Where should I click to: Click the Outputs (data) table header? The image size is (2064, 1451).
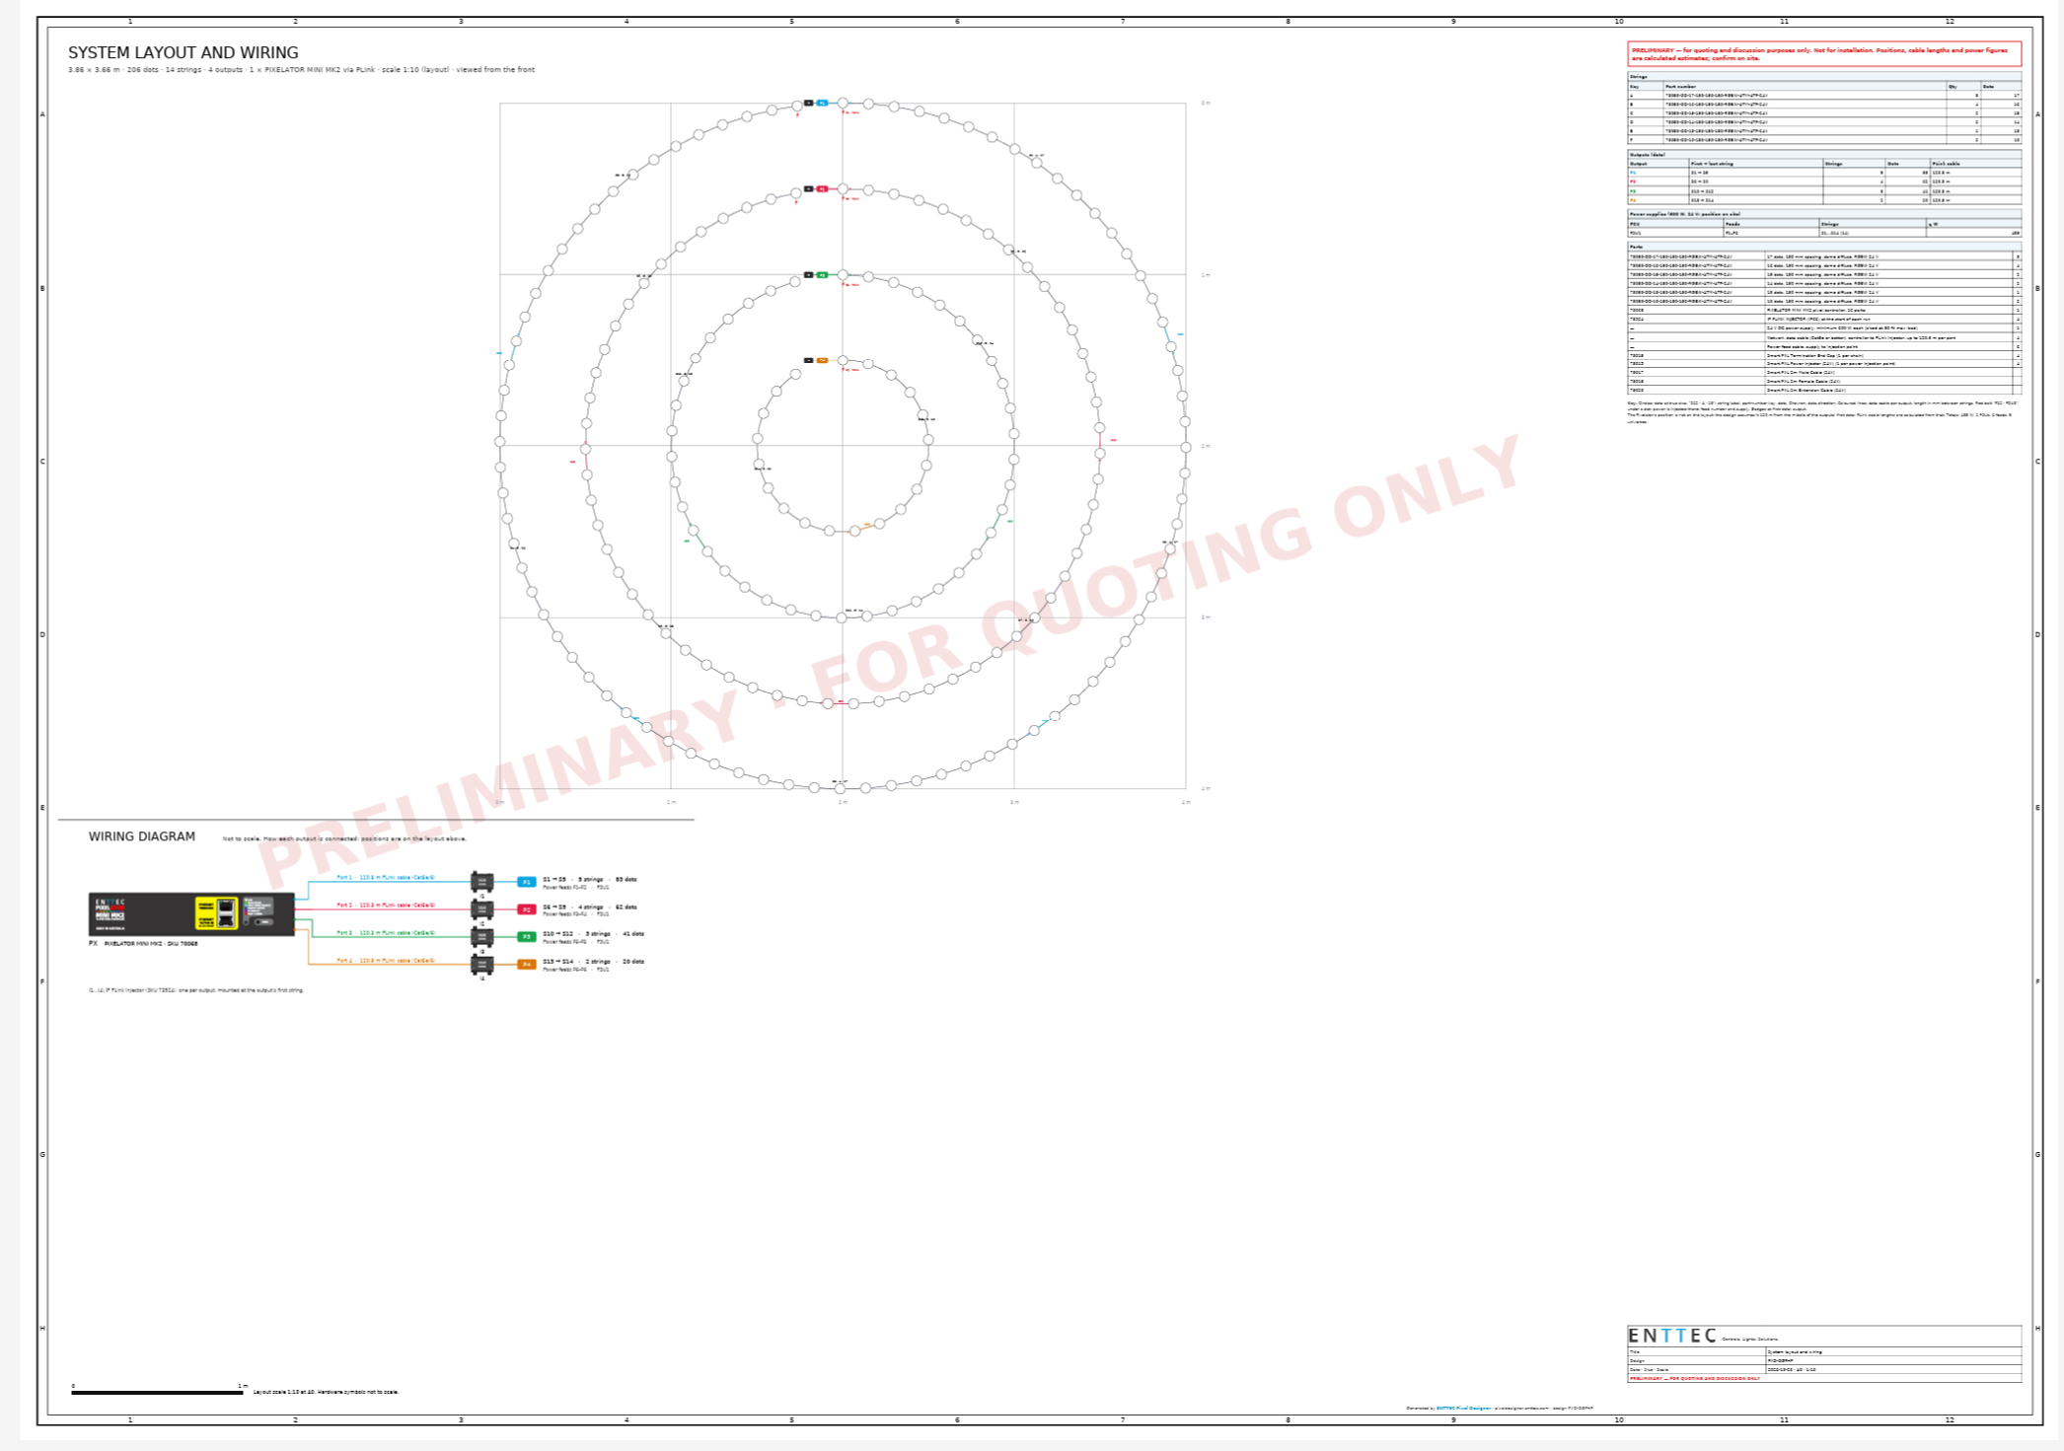coord(1824,155)
